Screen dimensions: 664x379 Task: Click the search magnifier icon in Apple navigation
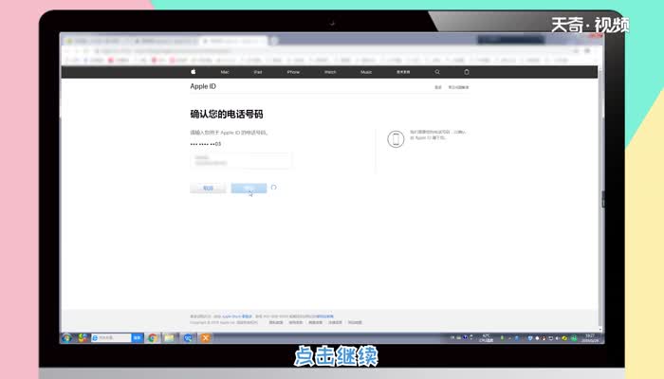[x=437, y=72]
